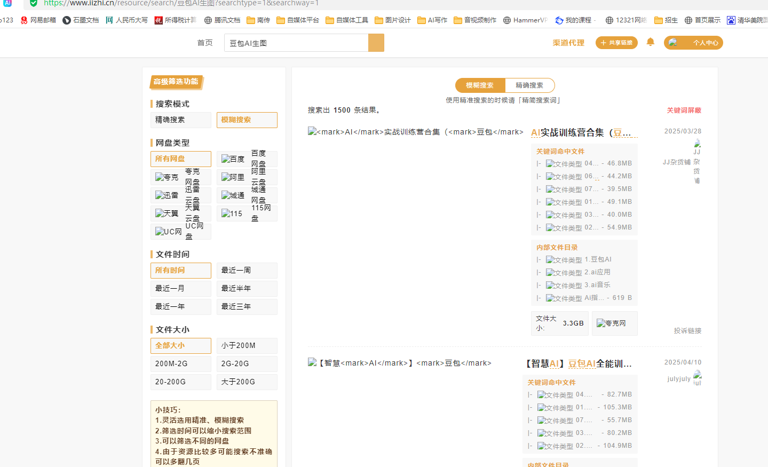This screenshot has height=467, width=768.
Task: Go to 首页 in the top navigation
Action: coord(205,43)
